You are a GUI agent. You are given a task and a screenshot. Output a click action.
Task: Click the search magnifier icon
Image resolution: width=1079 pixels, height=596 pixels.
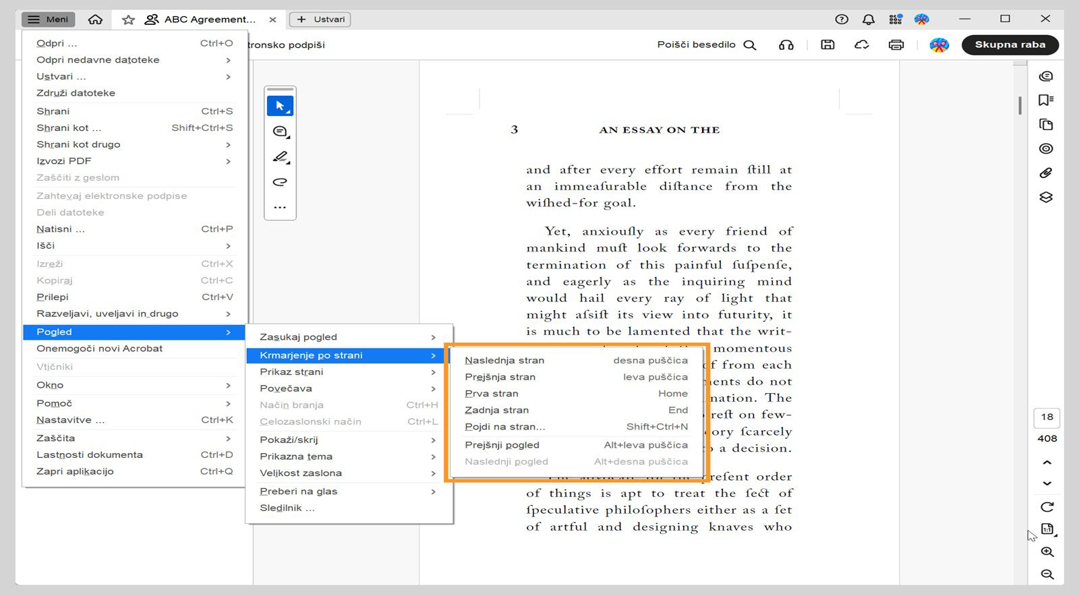[750, 45]
